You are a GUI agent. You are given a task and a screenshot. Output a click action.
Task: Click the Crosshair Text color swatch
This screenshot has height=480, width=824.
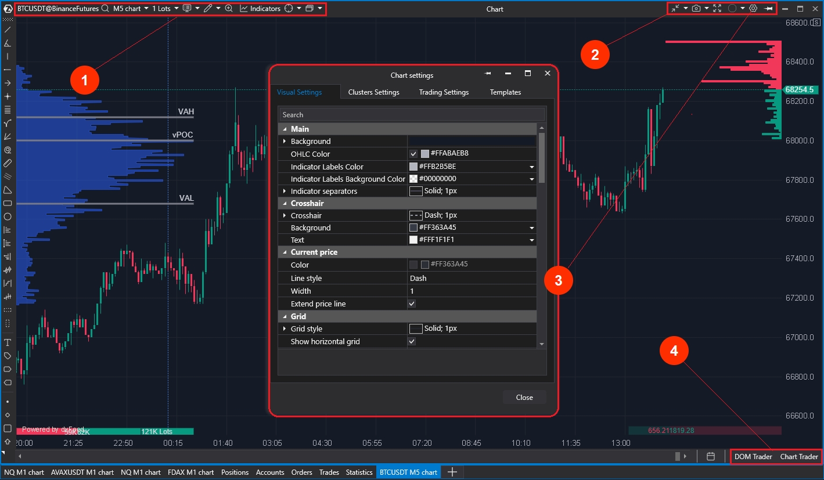pos(413,240)
